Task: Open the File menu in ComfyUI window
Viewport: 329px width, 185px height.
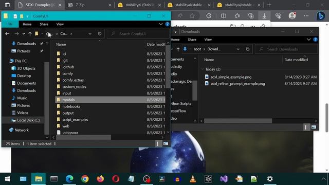Action: coord(10,24)
